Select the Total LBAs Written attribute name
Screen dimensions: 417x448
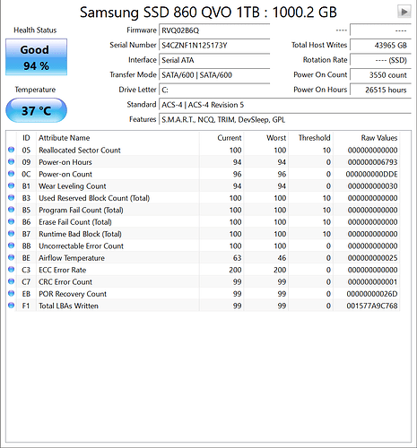tap(68, 306)
